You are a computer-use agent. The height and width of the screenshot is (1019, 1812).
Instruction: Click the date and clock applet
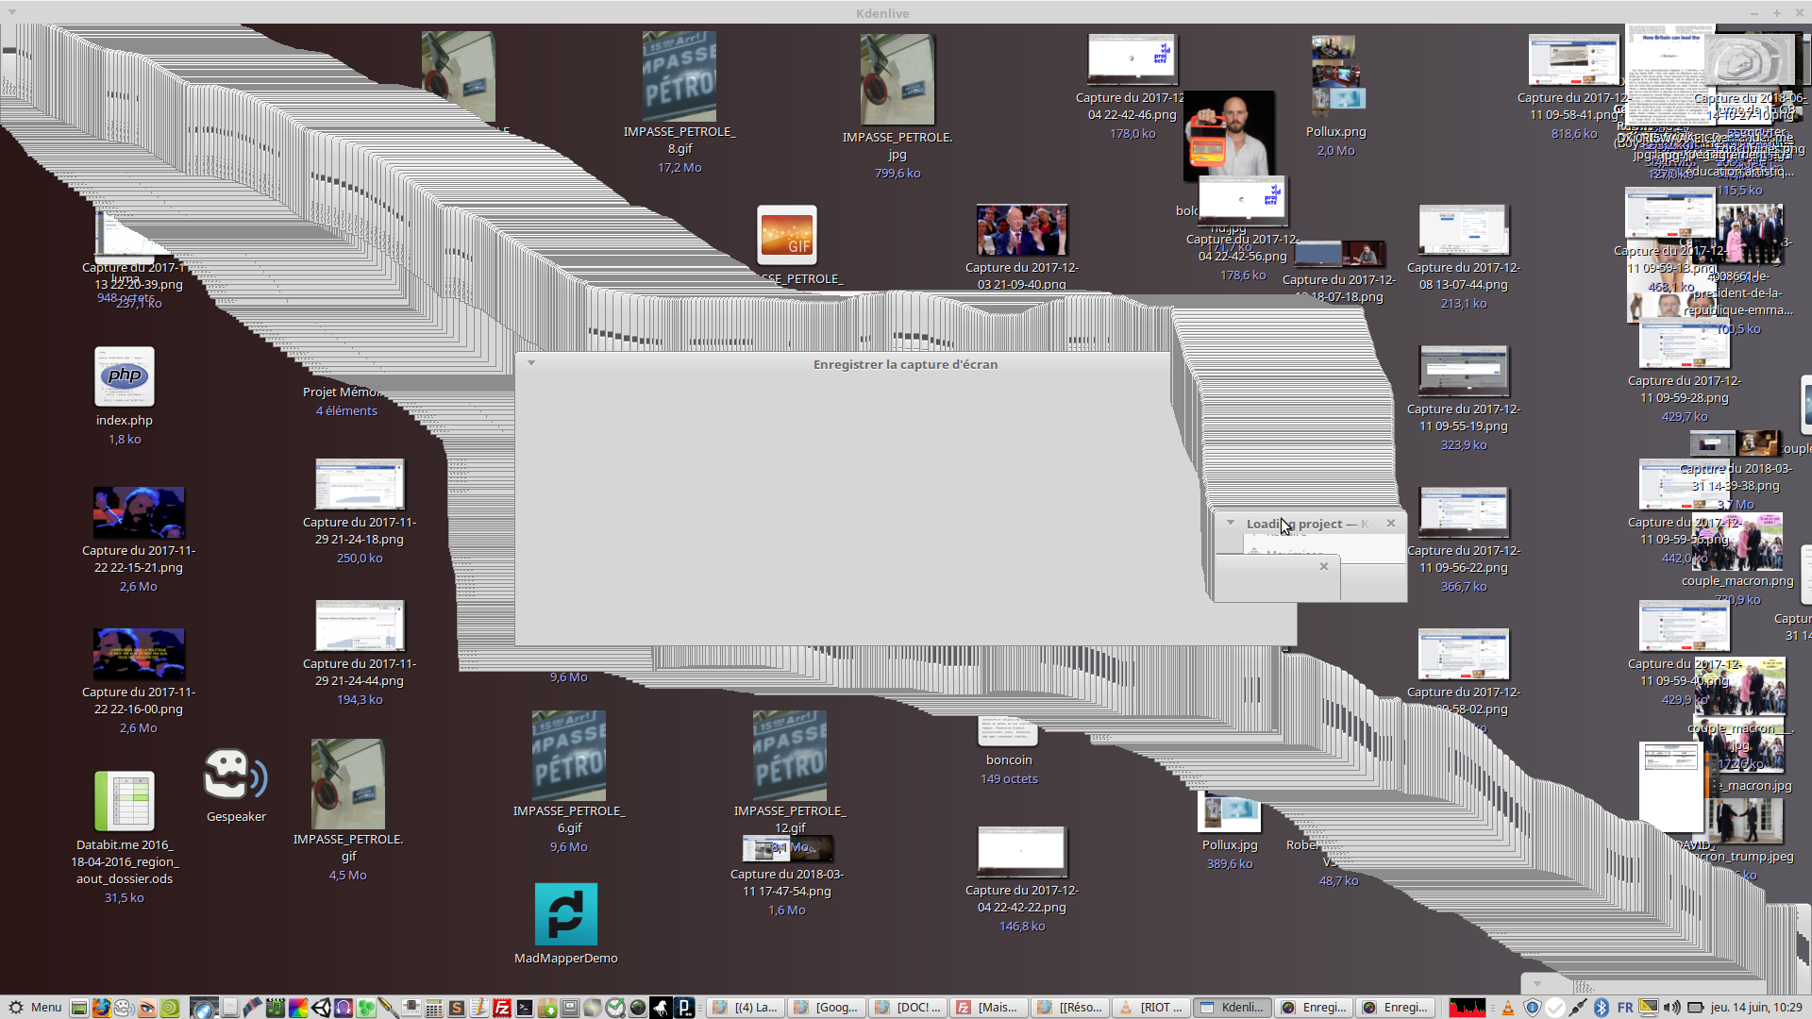click(1756, 1008)
